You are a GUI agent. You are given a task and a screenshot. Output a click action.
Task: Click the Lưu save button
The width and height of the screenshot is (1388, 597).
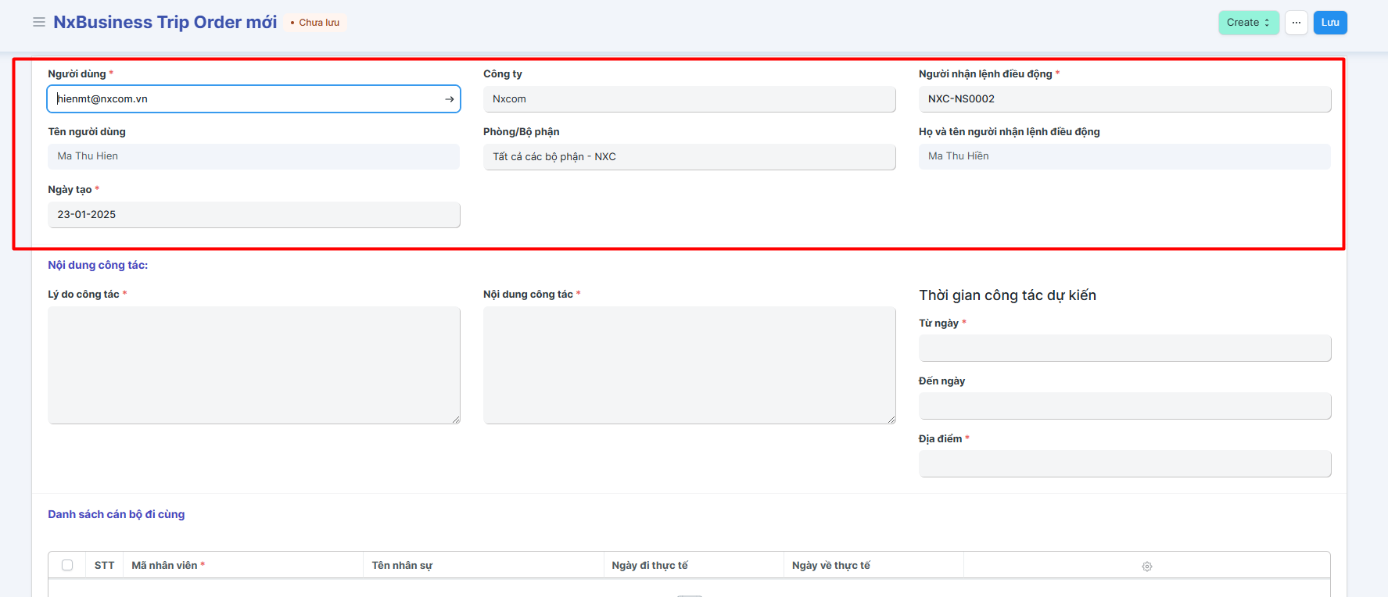1330,23
